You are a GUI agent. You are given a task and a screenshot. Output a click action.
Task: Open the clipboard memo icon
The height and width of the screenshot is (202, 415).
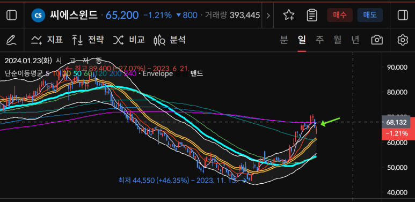click(x=312, y=15)
